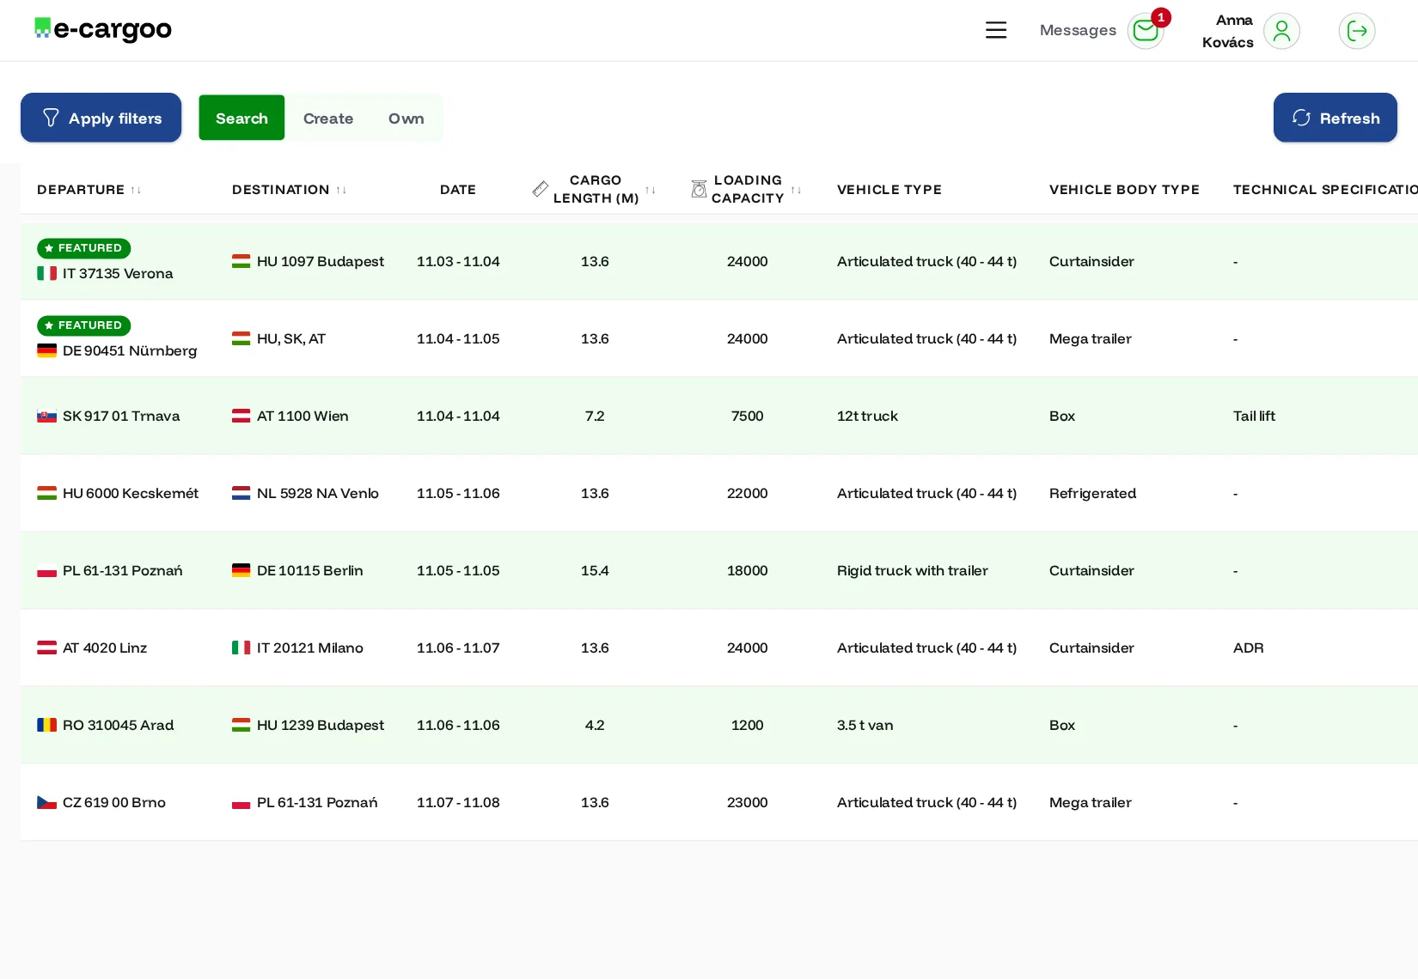Click the Czech flag beside CZ 619 00 Brno

point(47,802)
